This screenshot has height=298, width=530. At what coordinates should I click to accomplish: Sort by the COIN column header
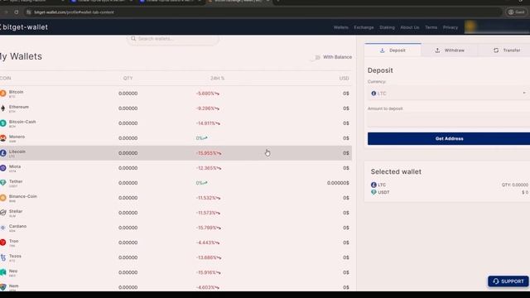tap(6, 78)
